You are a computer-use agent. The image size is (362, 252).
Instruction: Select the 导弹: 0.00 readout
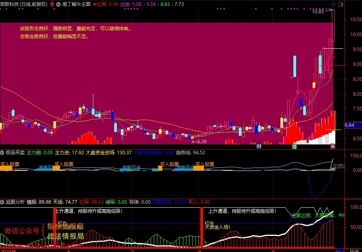click(x=140, y=202)
